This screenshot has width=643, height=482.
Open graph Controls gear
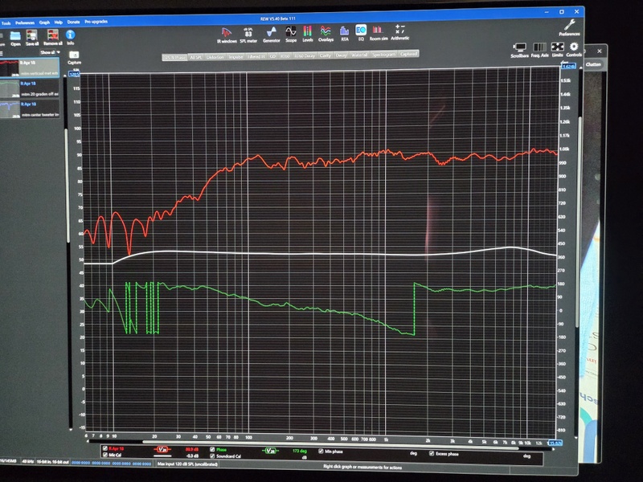(x=574, y=50)
